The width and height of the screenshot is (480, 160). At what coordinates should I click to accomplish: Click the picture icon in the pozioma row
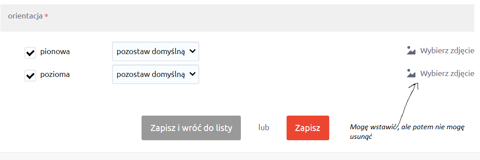411,73
